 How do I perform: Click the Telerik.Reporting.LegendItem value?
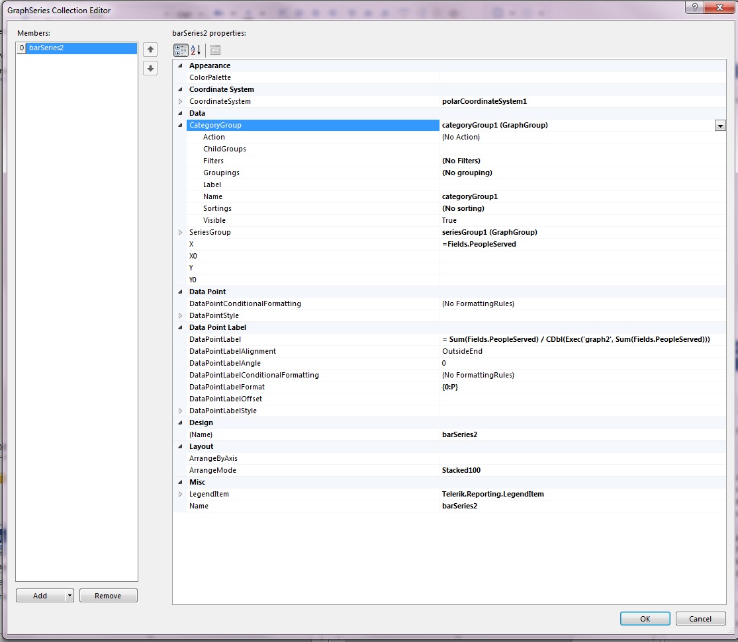click(493, 495)
